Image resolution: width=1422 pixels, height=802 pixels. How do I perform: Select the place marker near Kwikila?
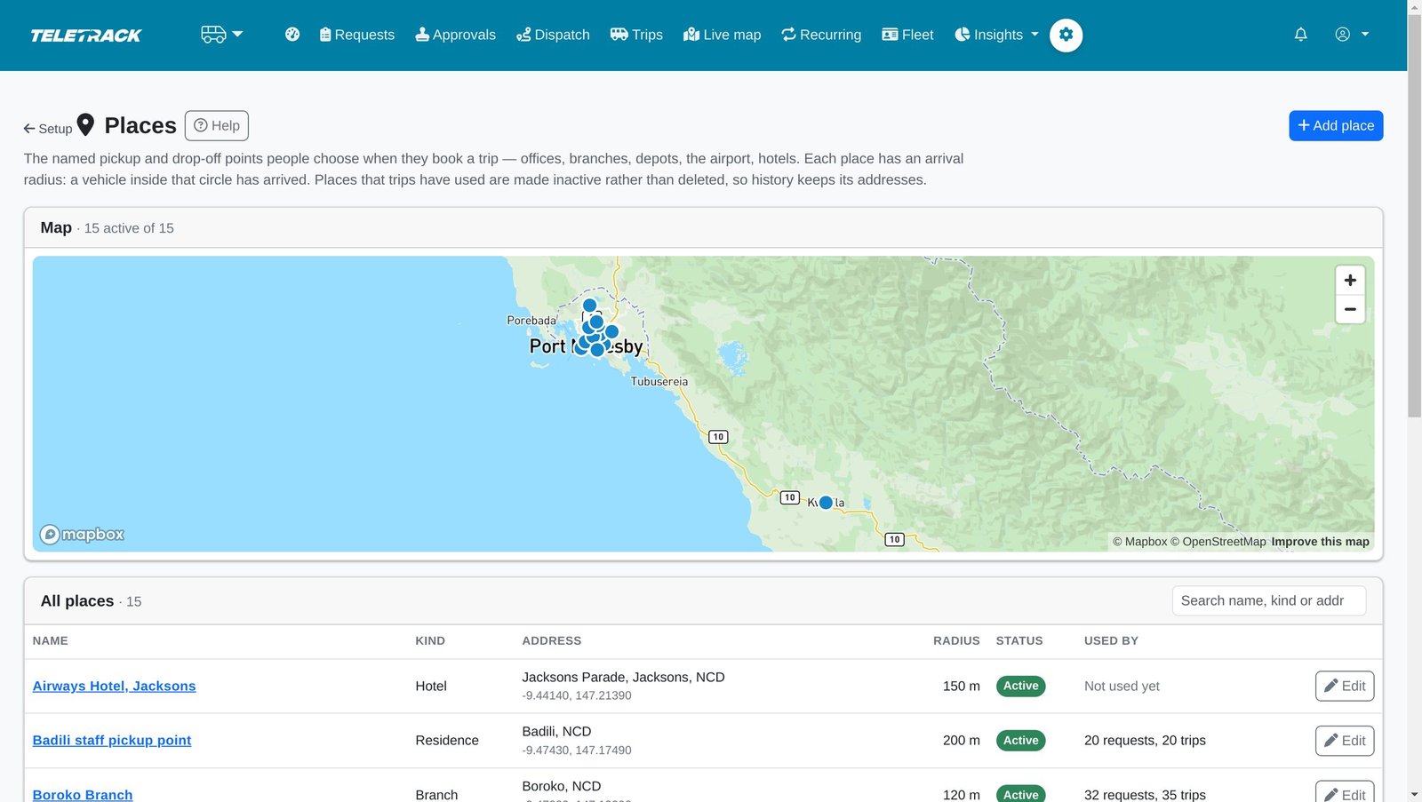(826, 503)
